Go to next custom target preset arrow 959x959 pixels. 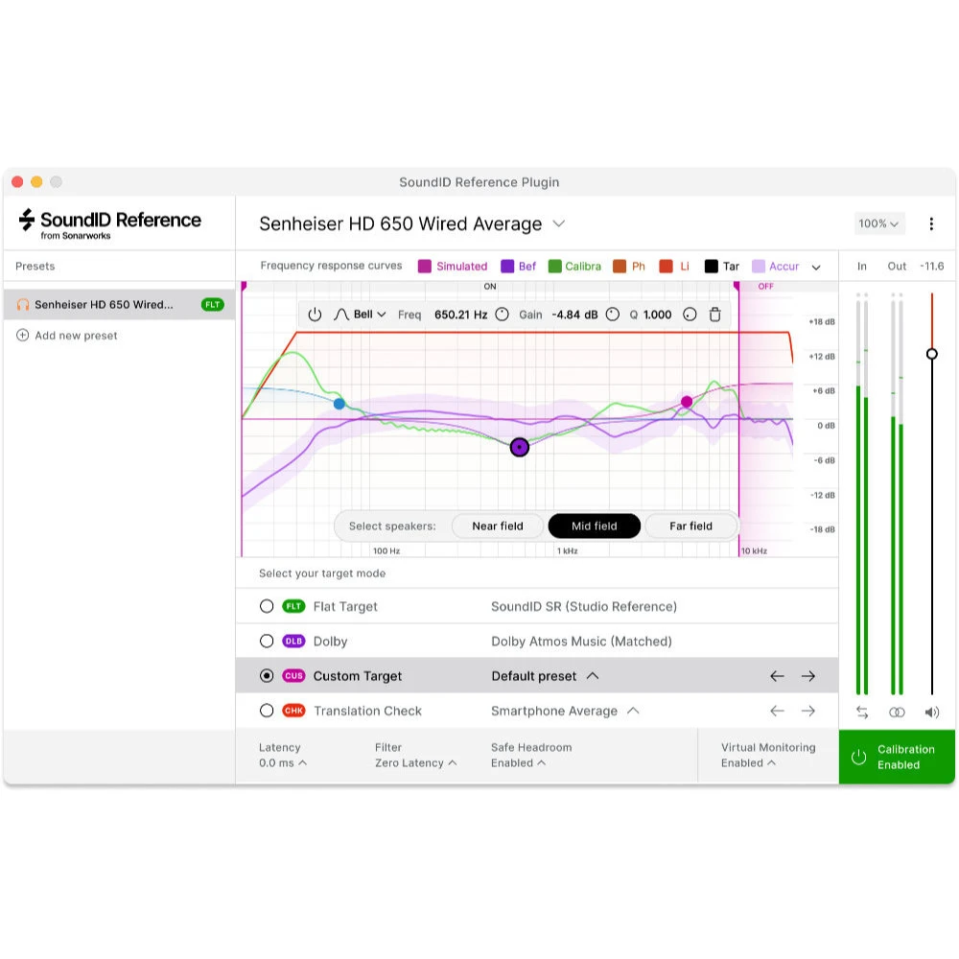tap(808, 676)
